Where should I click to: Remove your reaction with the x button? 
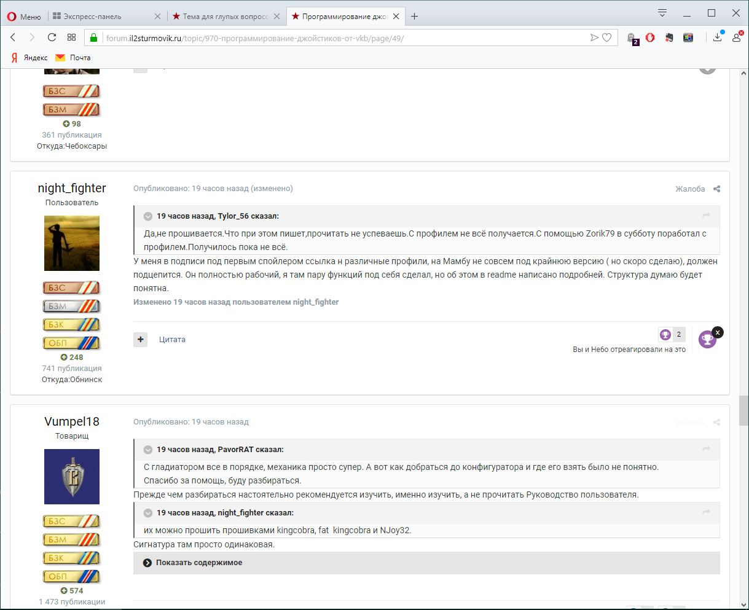[x=718, y=332]
